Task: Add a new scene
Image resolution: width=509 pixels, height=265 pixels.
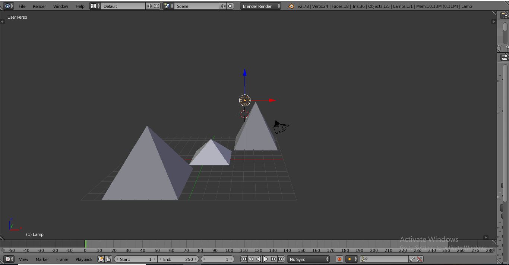Action: coord(223,6)
